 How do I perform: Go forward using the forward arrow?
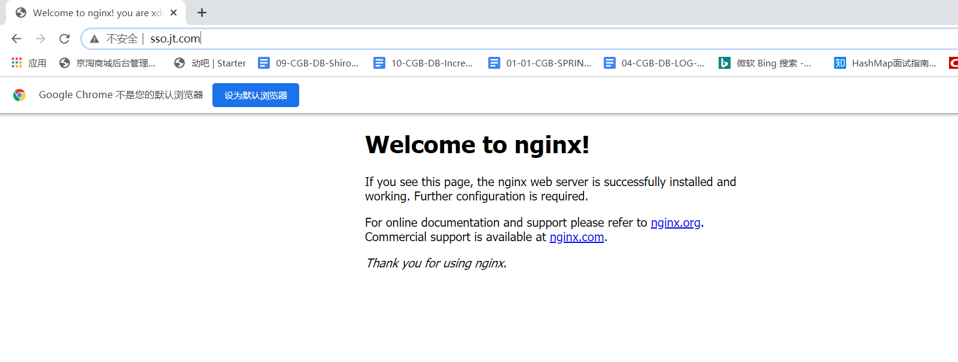[40, 38]
